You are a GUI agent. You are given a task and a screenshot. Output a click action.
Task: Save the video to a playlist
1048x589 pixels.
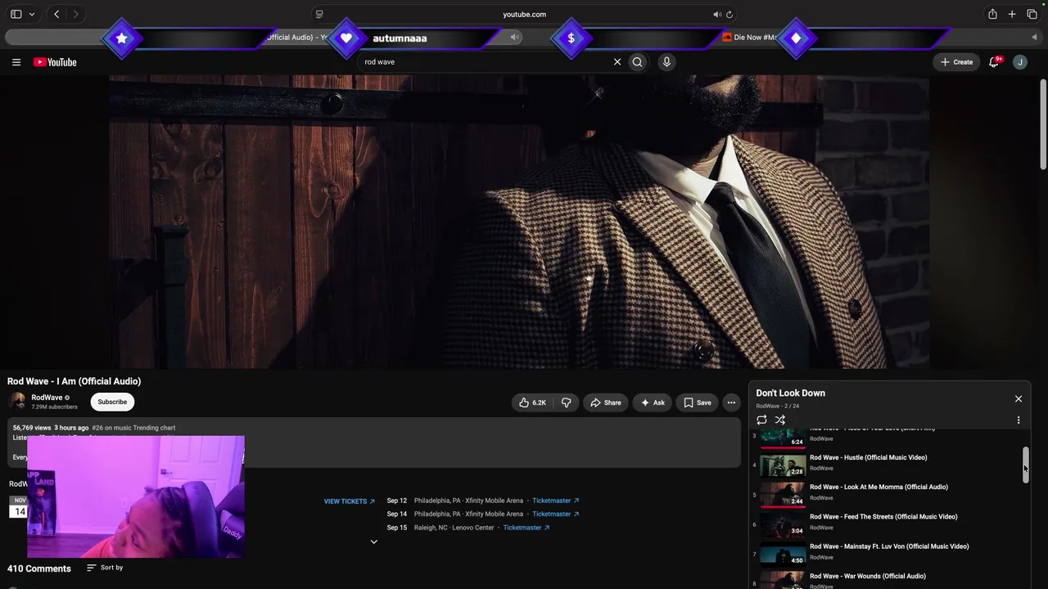698,402
